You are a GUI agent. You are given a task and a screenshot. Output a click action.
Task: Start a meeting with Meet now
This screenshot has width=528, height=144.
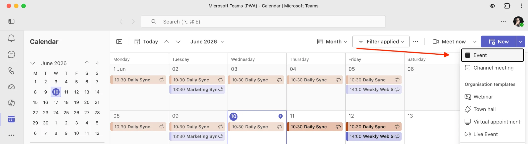pyautogui.click(x=449, y=41)
